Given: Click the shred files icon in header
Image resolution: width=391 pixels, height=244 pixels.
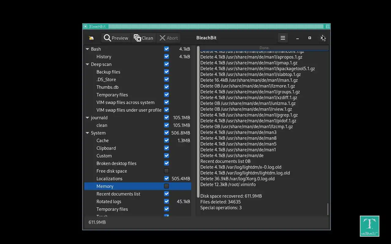Looking at the screenshot, I should click(91, 38).
